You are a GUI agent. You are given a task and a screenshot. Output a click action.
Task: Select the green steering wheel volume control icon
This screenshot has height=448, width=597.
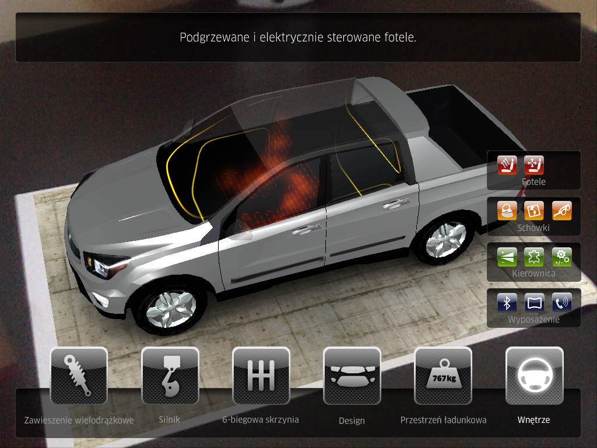(507, 257)
